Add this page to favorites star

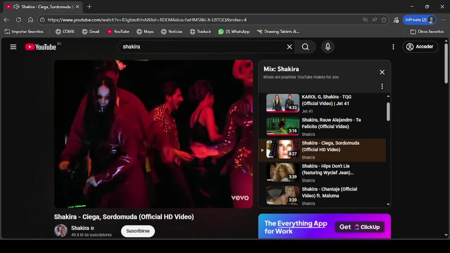[x=384, y=20]
